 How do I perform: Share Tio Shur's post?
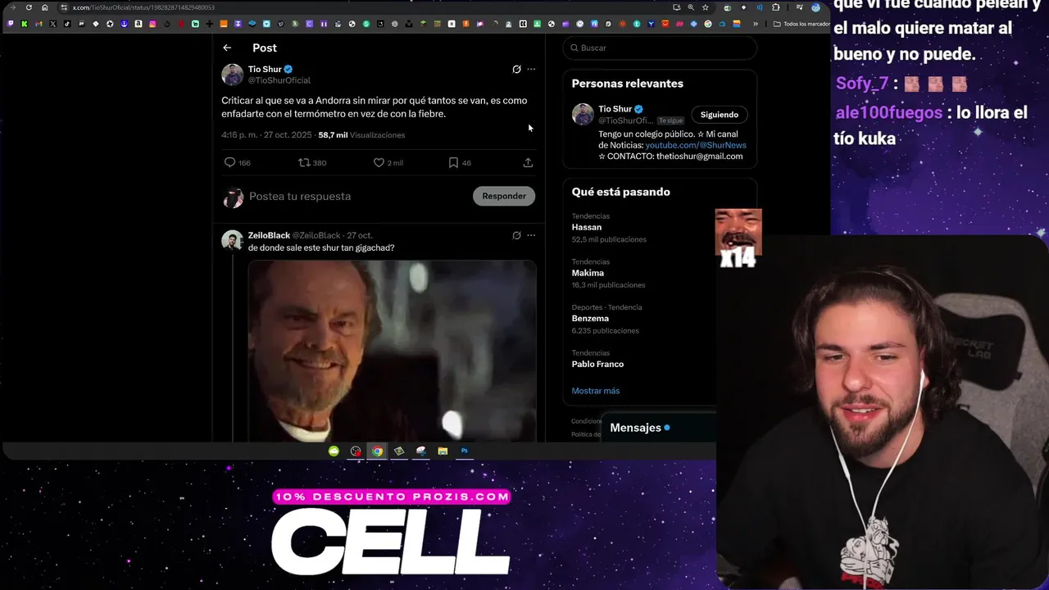pyautogui.click(x=528, y=162)
